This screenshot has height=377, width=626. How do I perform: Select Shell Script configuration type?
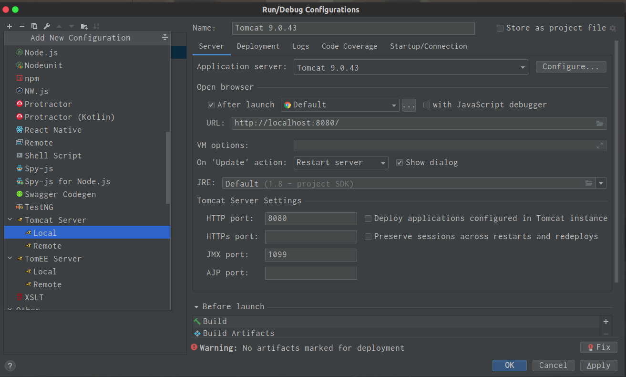(87, 156)
